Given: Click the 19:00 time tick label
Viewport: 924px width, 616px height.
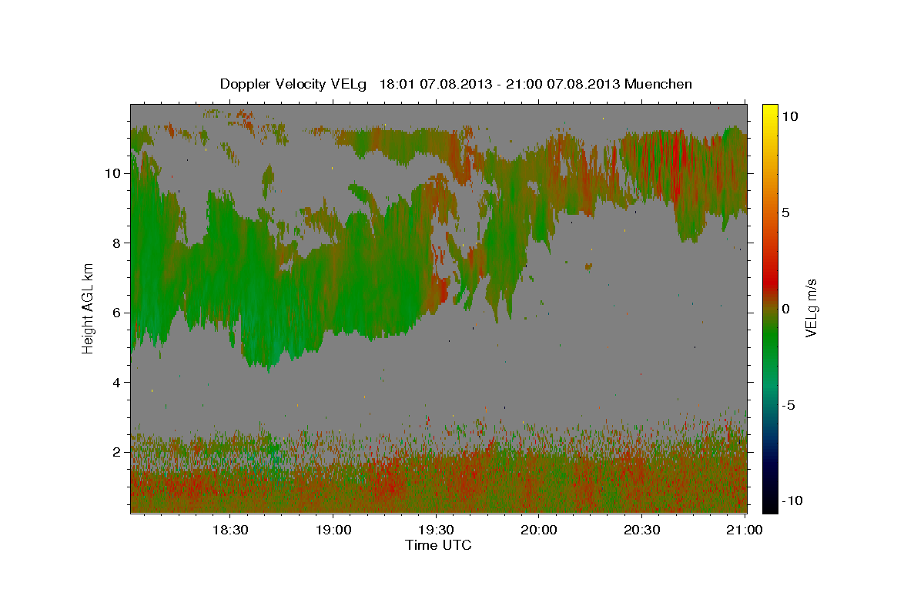Looking at the screenshot, I should tap(333, 530).
